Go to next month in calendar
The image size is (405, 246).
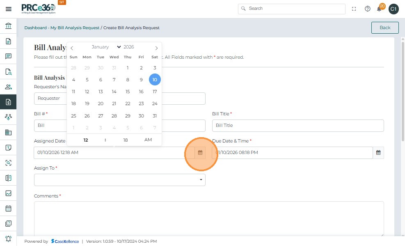pos(156,48)
